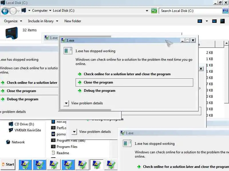The image size is (229, 171).
Task: Click the search magnifier icon
Action: [x=225, y=11]
